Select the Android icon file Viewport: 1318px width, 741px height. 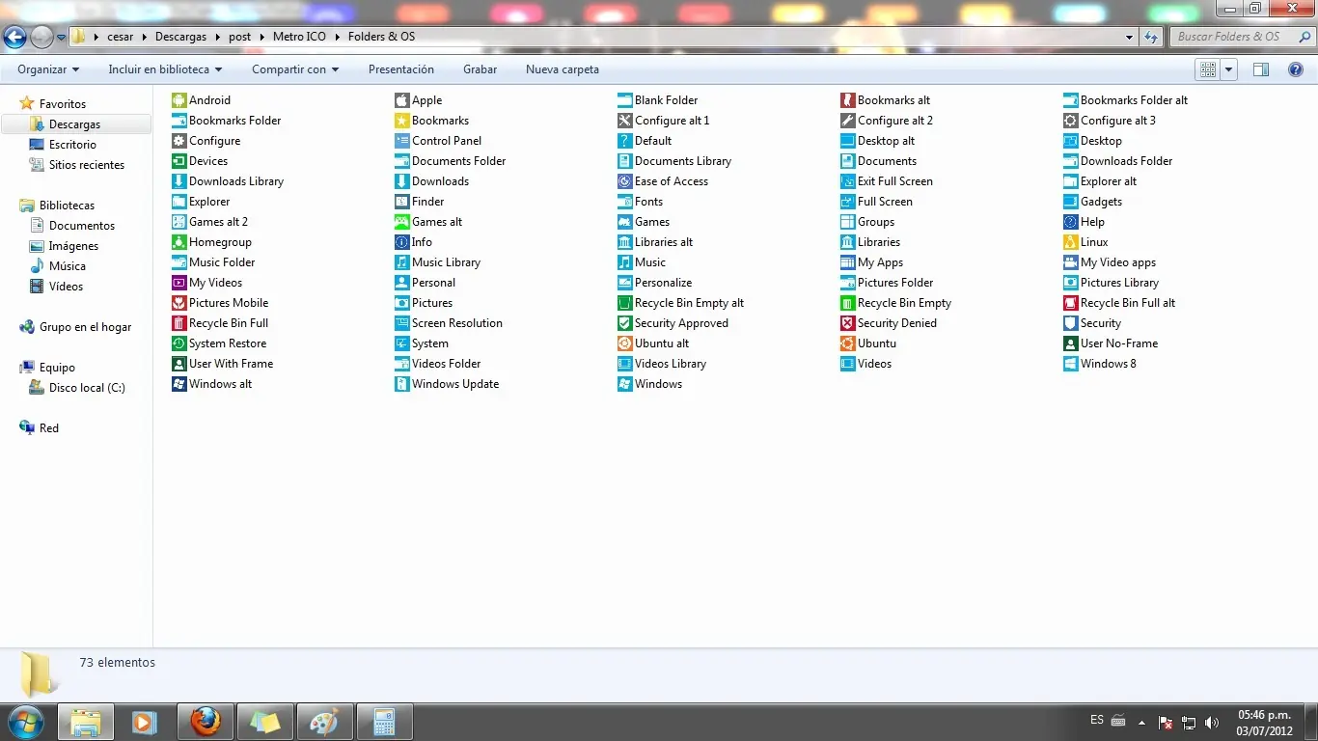click(x=209, y=100)
